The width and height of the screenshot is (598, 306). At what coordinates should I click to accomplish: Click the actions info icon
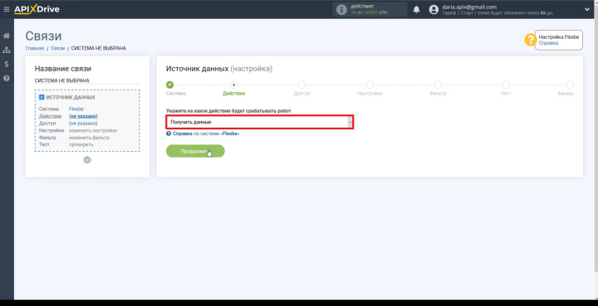(341, 9)
